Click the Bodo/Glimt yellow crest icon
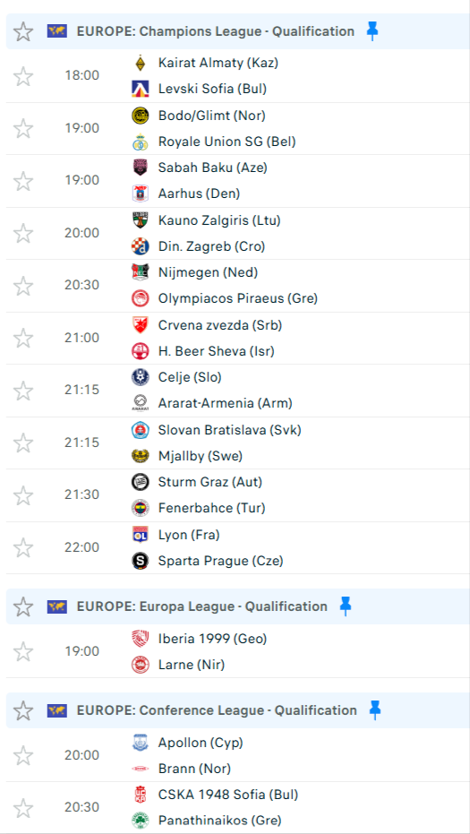Image resolution: width=470 pixels, height=834 pixels. tap(141, 116)
